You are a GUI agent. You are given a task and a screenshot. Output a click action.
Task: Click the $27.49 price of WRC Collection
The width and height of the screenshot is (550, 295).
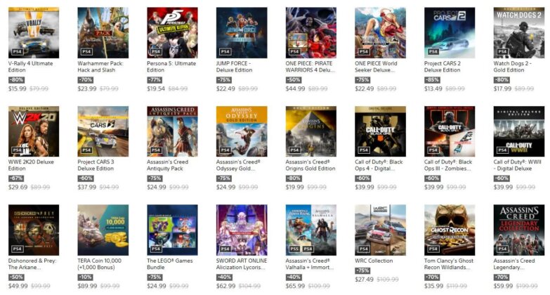(364, 280)
